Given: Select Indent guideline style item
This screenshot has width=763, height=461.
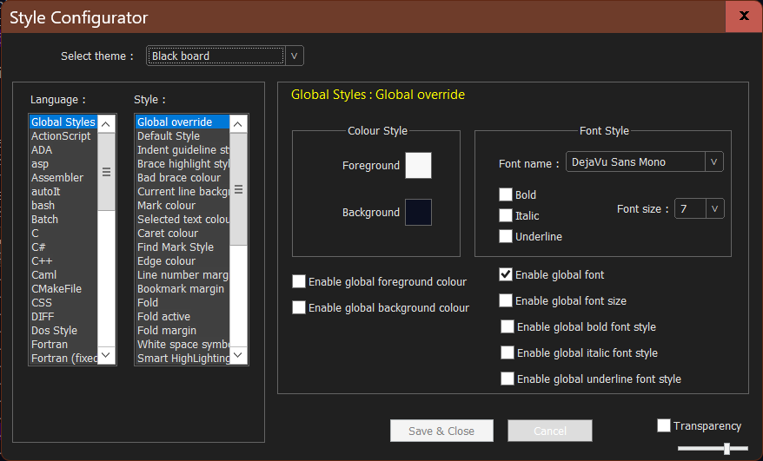Looking at the screenshot, I should 182,150.
